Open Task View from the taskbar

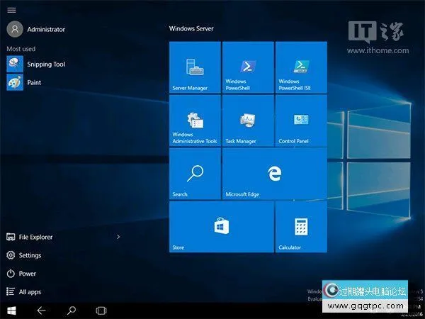pyautogui.click(x=101, y=310)
